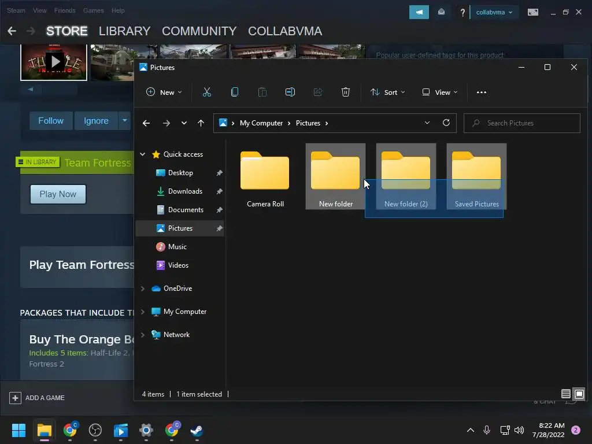Viewport: 592px width, 444px height.
Task: Open Settings gear in the taskbar
Action: point(146,430)
